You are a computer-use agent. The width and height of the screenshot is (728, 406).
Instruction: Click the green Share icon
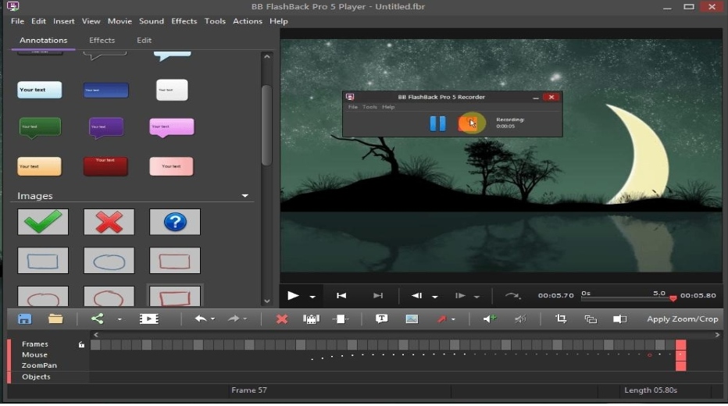tap(97, 319)
